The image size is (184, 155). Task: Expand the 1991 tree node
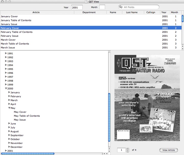(x=6, y=53)
